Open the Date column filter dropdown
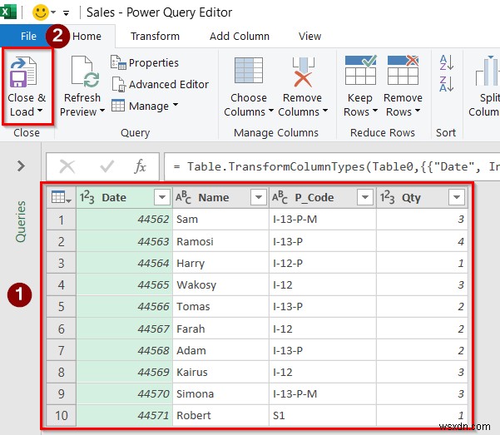This screenshot has height=435, width=500. [162, 197]
